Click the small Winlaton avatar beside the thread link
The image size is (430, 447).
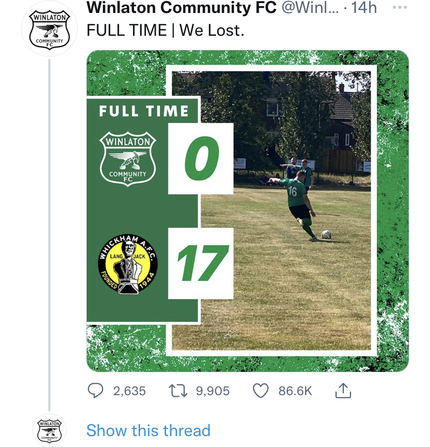pos(49,430)
